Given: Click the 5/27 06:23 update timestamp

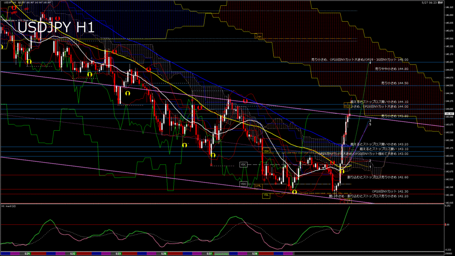Looking at the screenshot, I should pos(432,3).
